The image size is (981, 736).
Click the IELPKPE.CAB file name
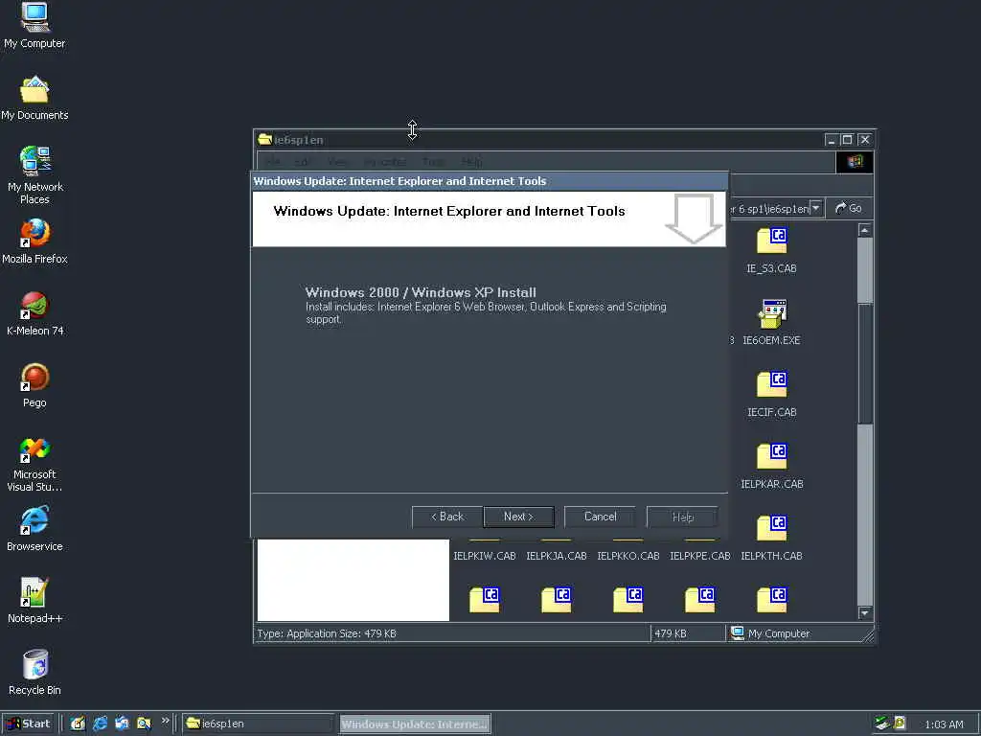coord(700,556)
